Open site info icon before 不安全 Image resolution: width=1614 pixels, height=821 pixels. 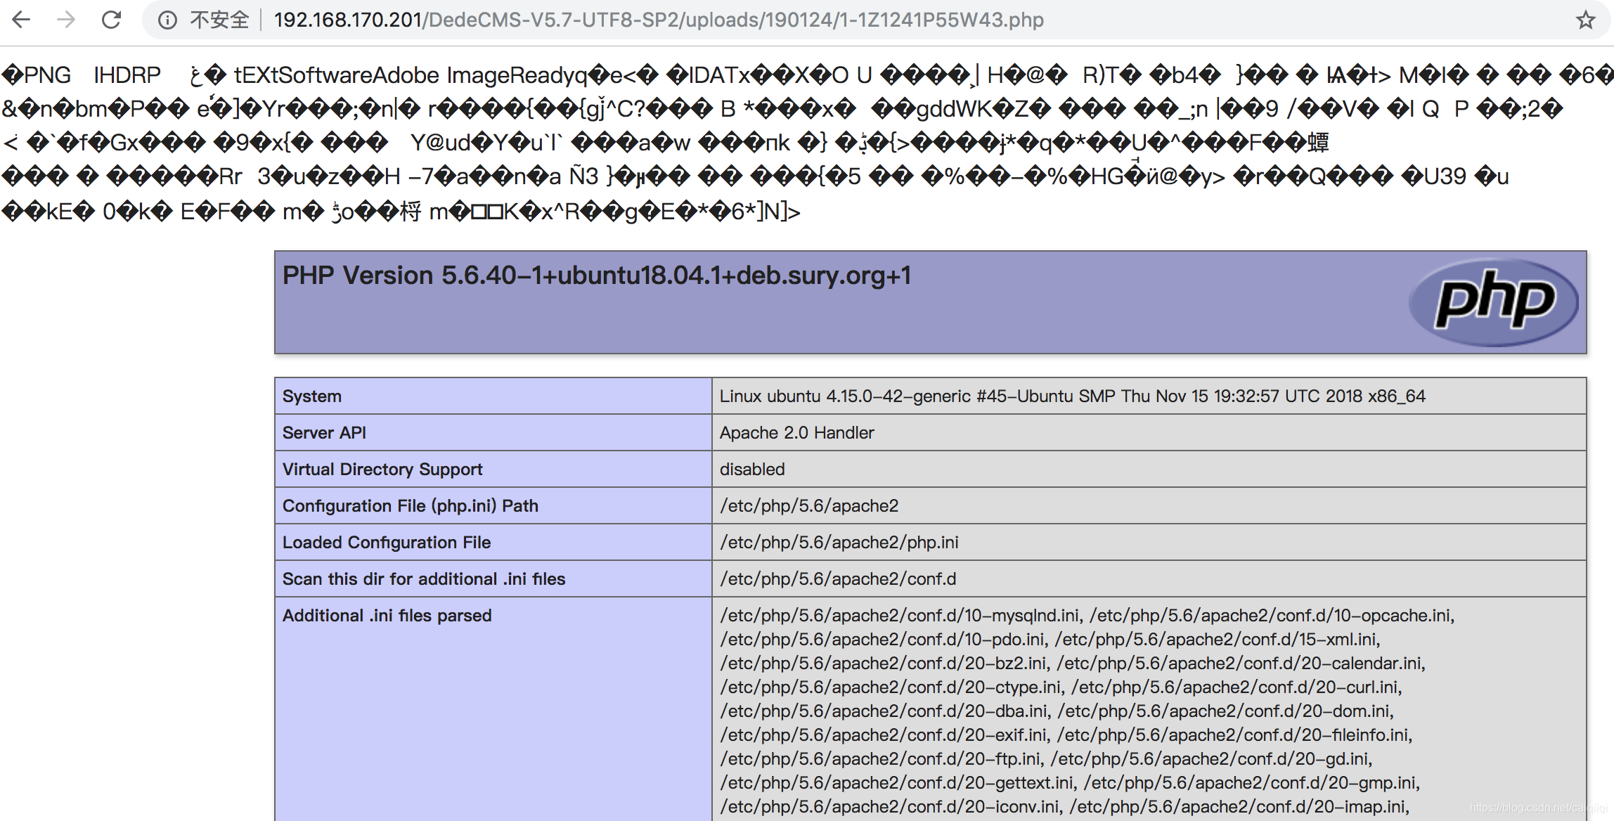click(x=167, y=20)
